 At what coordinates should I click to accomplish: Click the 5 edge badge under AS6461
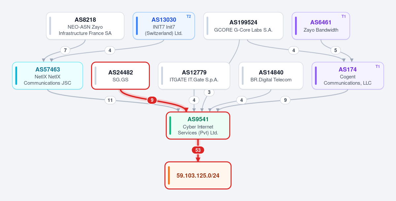coord(336,50)
